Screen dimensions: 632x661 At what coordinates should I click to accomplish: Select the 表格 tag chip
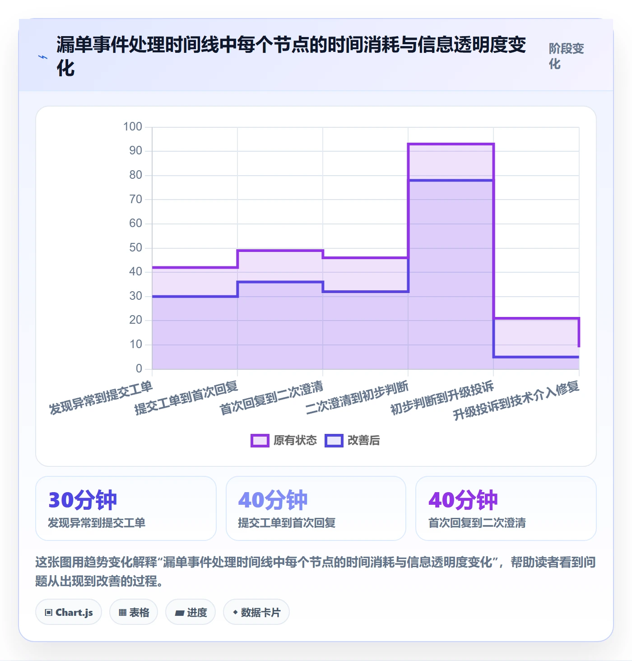[x=134, y=612]
